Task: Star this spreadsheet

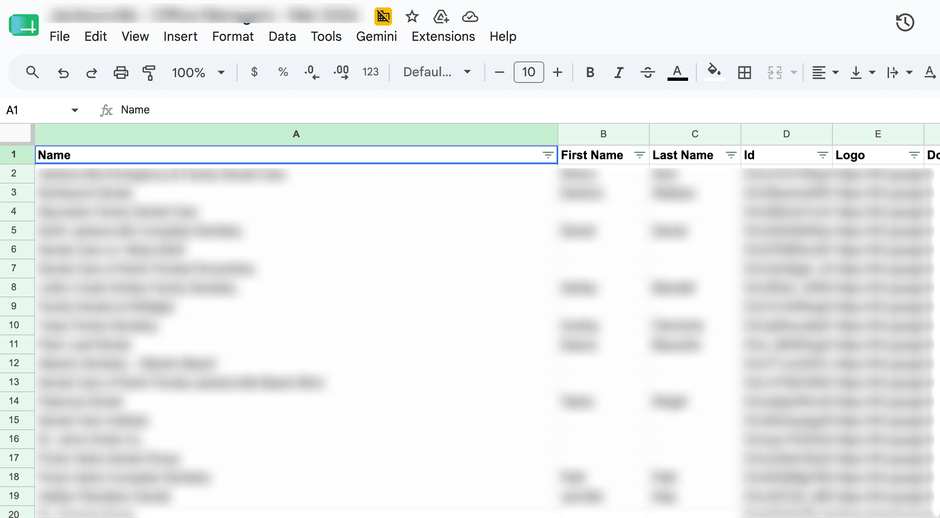Action: pyautogui.click(x=412, y=16)
